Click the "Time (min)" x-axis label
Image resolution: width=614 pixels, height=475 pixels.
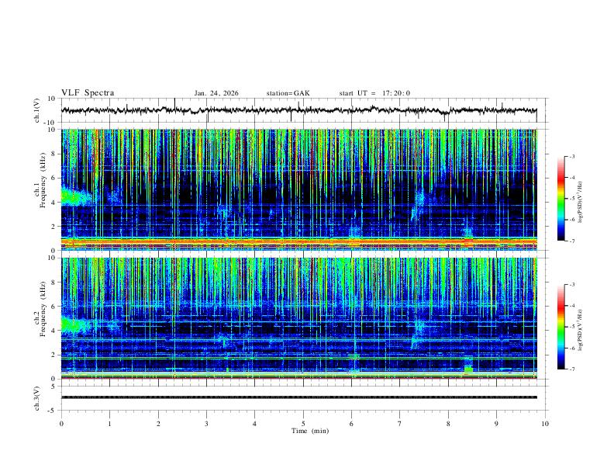coord(310,431)
